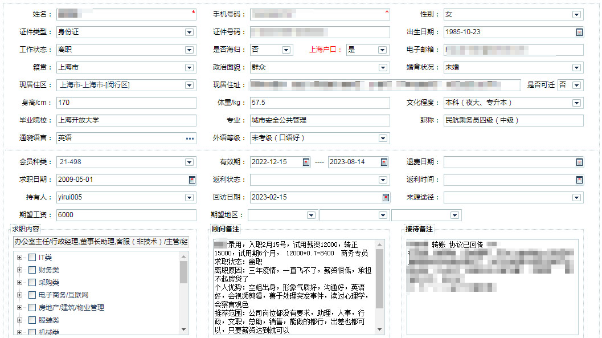Screen dimensions: 602x338
Task: Expand the 服装类 tree node
Action: pos(19,320)
